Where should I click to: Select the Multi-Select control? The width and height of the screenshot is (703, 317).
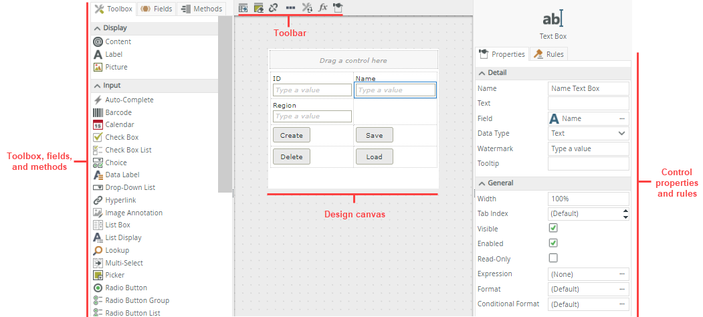118,263
